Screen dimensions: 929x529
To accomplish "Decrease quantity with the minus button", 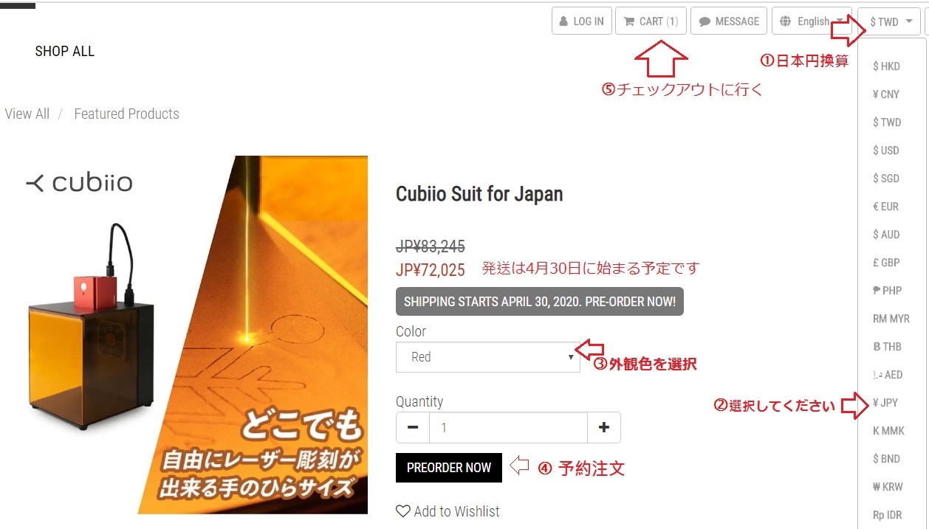I will 413,427.
